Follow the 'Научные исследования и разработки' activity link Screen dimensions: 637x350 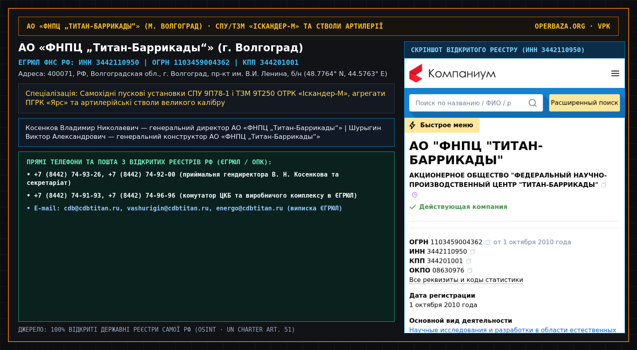(513, 330)
